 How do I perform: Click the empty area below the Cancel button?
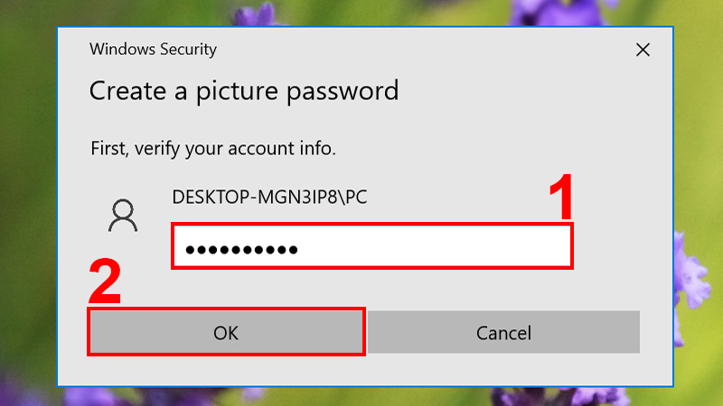coord(503,369)
